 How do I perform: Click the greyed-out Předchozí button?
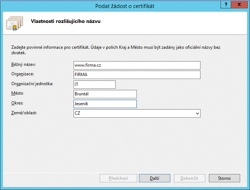point(118,178)
